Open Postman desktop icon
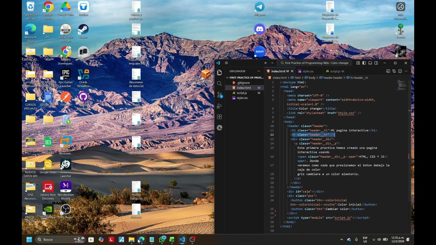This screenshot has width=436, height=245. click(66, 99)
